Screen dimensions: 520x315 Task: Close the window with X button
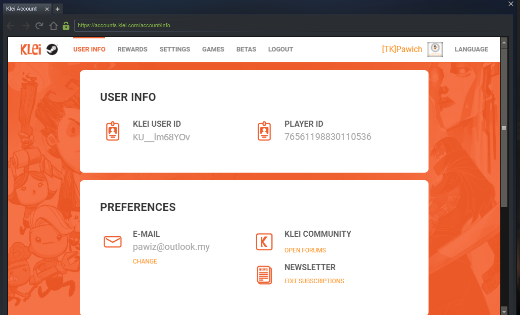click(511, 4)
